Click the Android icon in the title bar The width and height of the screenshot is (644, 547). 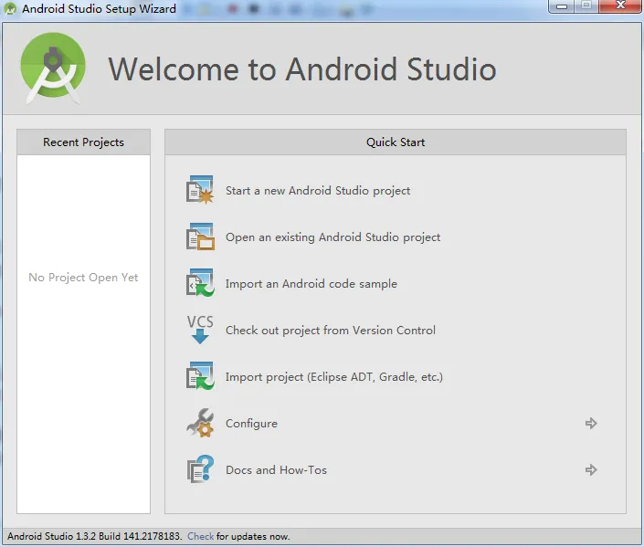click(11, 8)
